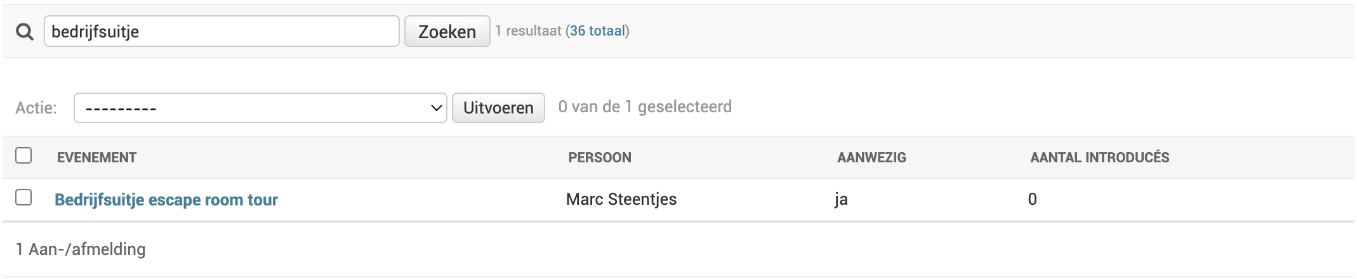This screenshot has width=1357, height=279.
Task: Sort by the AANWEZIG column header
Action: pyautogui.click(x=871, y=158)
